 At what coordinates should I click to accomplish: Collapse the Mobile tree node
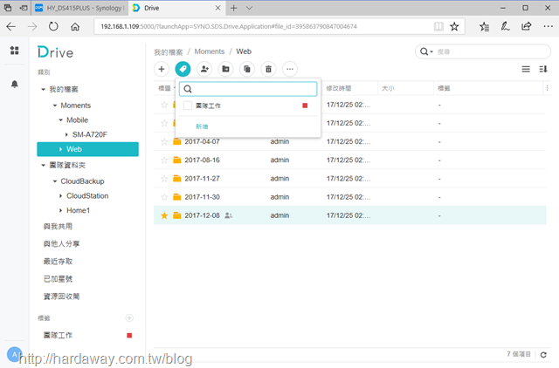pos(60,120)
